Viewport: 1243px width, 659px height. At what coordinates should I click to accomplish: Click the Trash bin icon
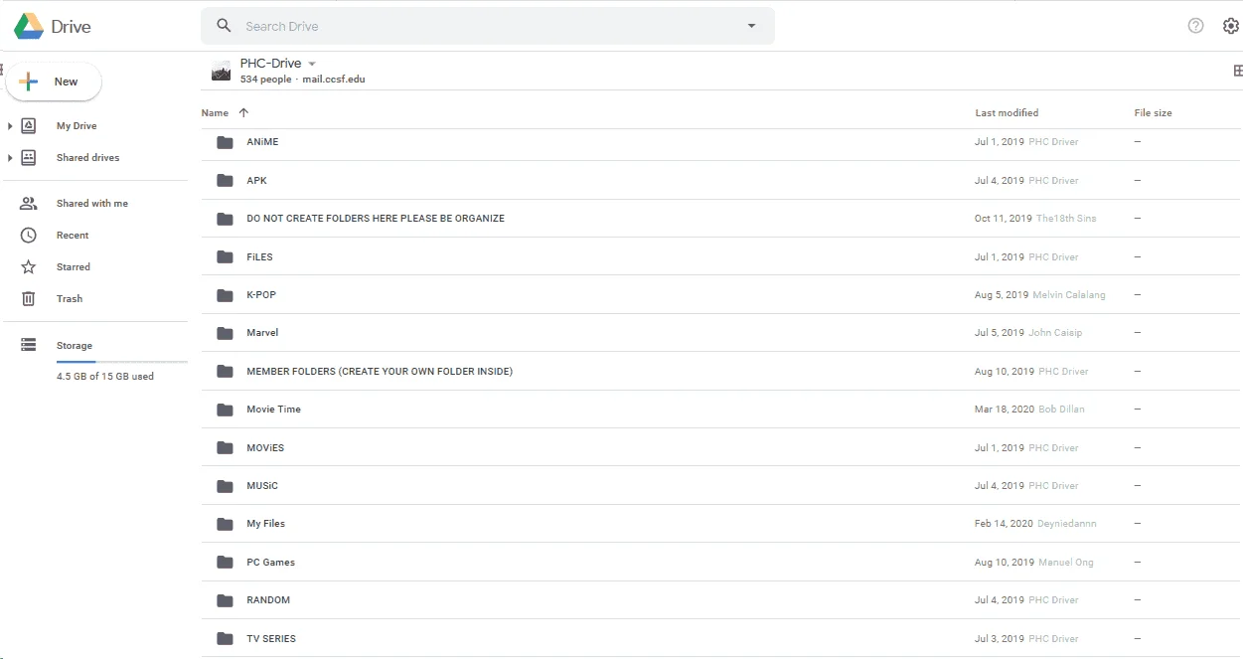(29, 299)
